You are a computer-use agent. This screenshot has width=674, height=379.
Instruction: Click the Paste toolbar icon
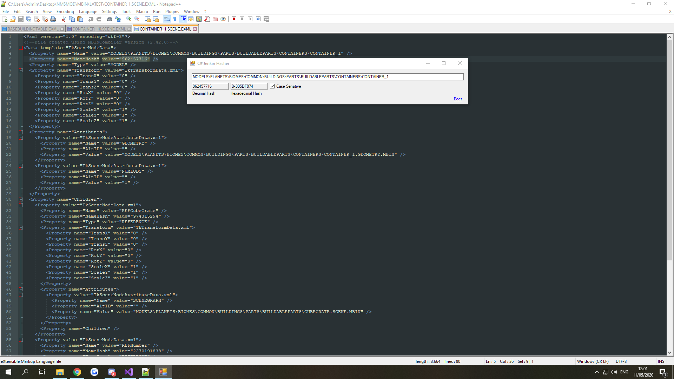80,19
